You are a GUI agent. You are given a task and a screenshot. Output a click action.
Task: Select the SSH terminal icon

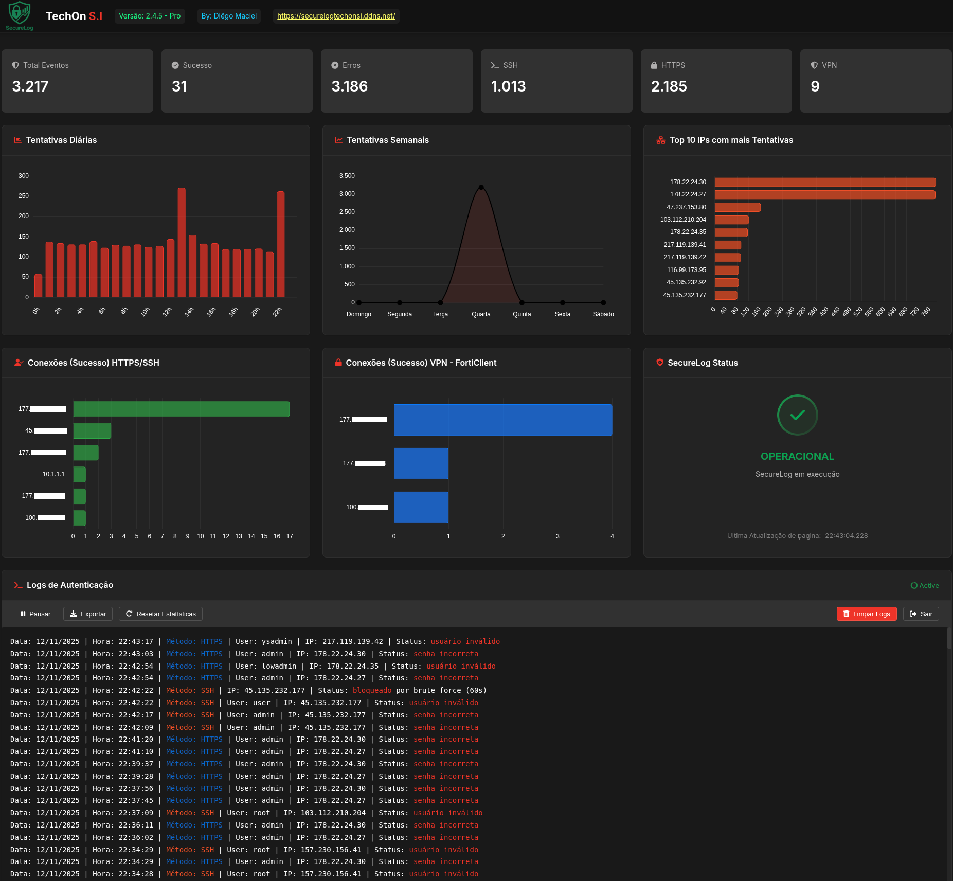[495, 65]
